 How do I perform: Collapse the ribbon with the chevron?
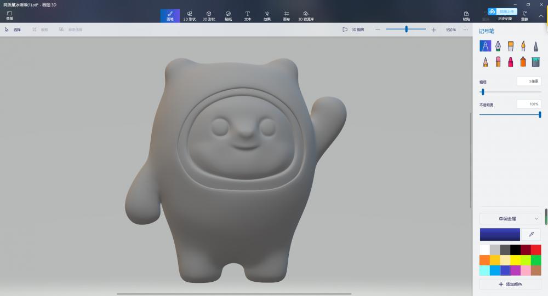pos(541,16)
